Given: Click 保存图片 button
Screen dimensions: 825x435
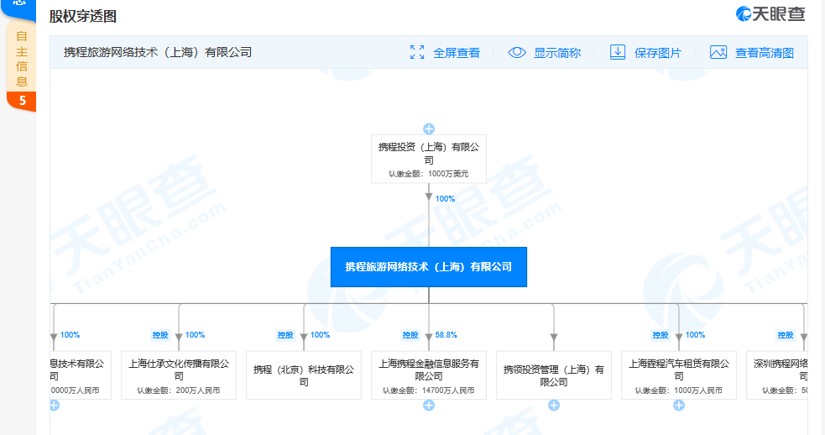Looking at the screenshot, I should point(658,53).
